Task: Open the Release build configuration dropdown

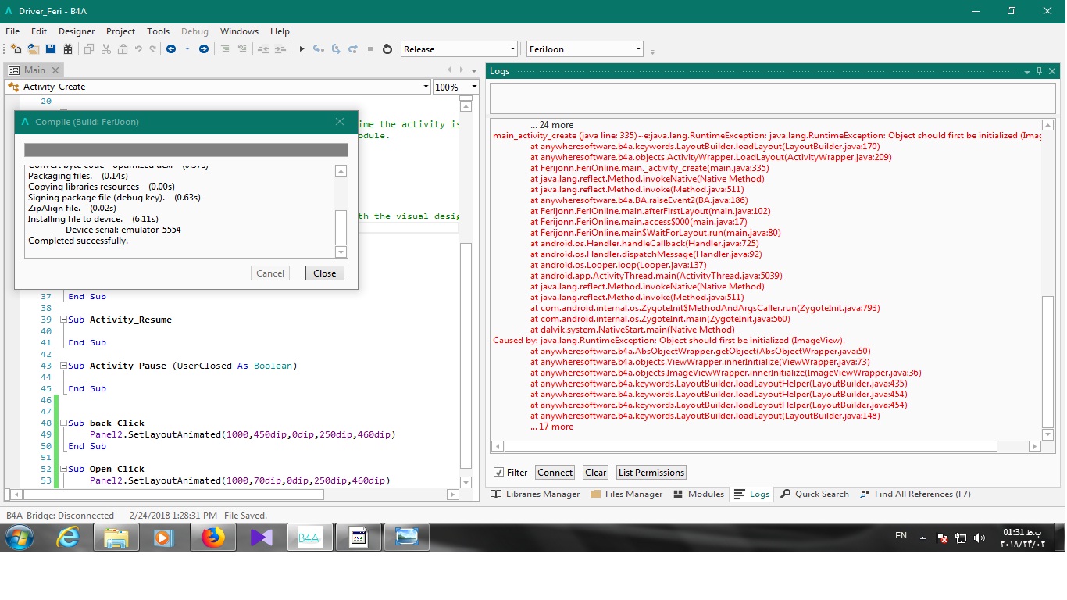Action: pos(459,49)
